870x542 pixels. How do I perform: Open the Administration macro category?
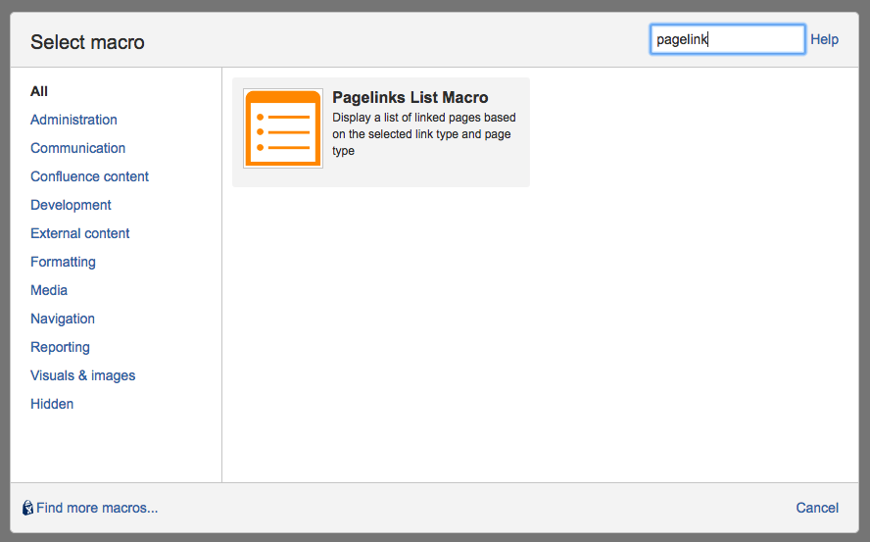pyautogui.click(x=73, y=120)
